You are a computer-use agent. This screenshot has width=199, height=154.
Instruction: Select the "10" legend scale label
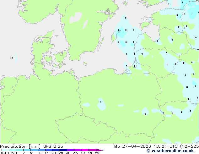pyautogui.click(x=39, y=153)
